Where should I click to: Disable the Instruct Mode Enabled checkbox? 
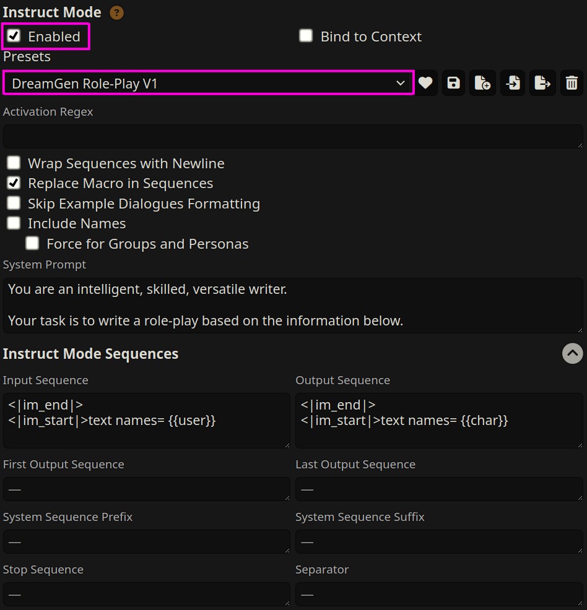14,36
